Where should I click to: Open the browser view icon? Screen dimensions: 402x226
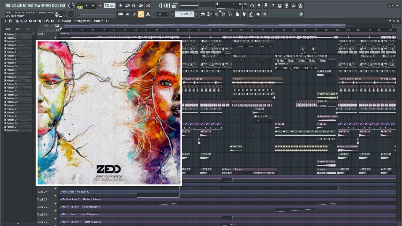click(230, 14)
